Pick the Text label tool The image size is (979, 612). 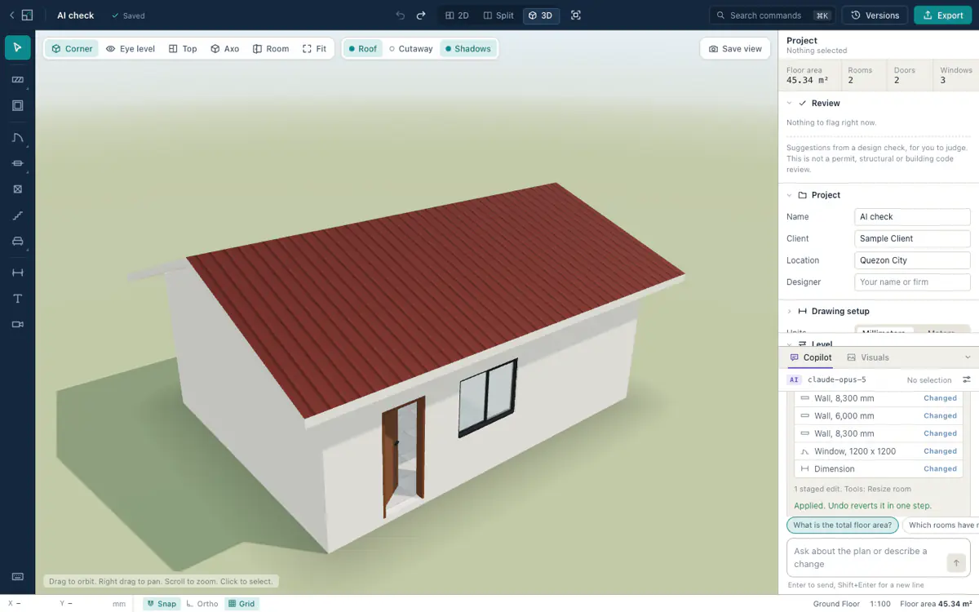17,299
